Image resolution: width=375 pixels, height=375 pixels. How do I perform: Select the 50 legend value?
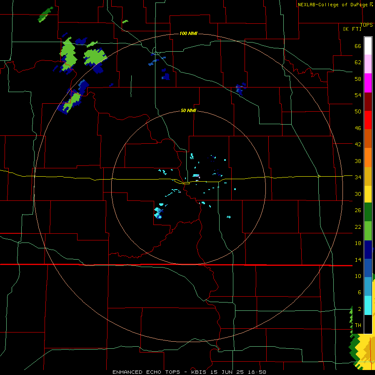(358, 111)
